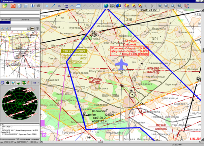
Task: Click the horizontal scrollbar thumb
Action: point(100,142)
